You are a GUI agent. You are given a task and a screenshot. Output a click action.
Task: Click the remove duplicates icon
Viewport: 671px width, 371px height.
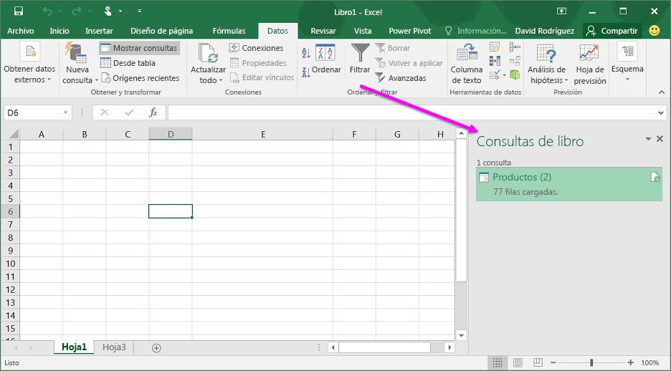495,61
